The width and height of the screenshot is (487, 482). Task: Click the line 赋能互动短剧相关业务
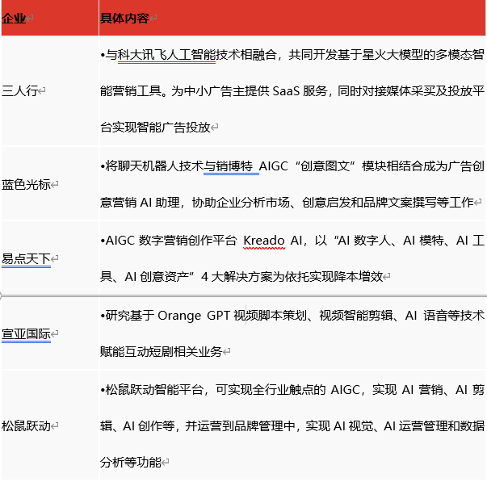coord(162,351)
